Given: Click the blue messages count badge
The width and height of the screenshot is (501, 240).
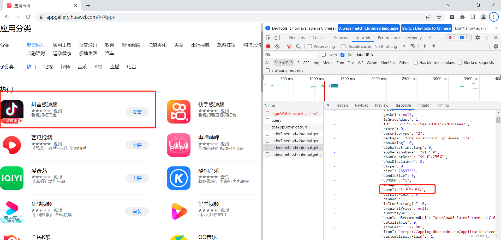Looking at the screenshot, I should point(464,38).
